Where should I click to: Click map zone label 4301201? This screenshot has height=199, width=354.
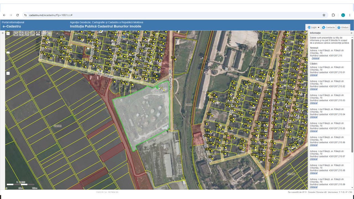(58, 126)
